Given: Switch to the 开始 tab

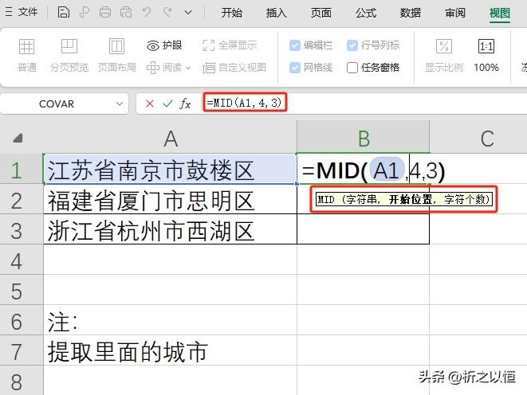Looking at the screenshot, I should click(231, 13).
